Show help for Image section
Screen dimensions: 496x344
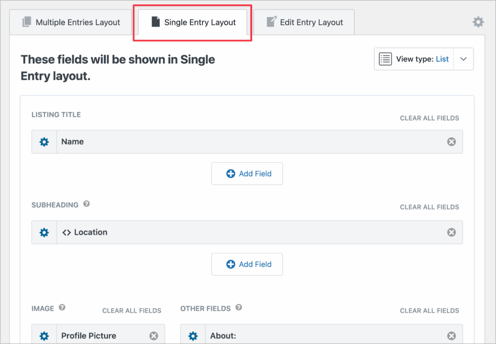tap(62, 307)
